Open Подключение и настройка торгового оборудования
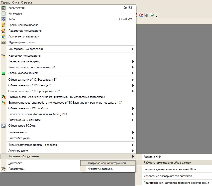212x186 pixels. 174,183
